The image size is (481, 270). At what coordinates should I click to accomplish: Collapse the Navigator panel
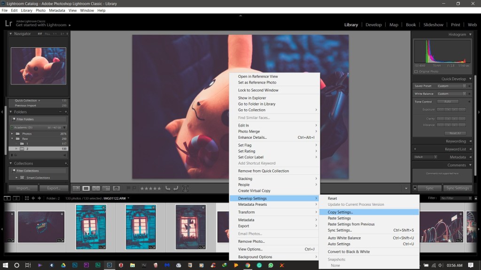[x=11, y=34]
